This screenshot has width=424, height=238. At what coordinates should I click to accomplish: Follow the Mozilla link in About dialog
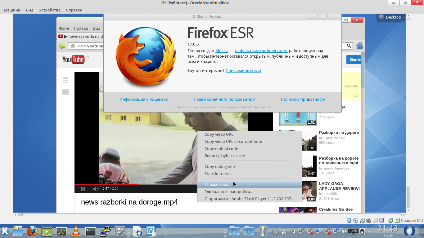coord(222,51)
